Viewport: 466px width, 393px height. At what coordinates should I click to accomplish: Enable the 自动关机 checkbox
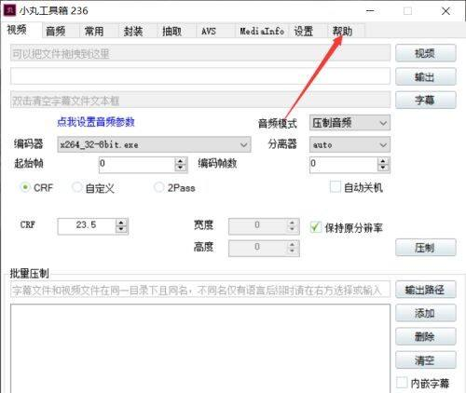tap(336, 187)
